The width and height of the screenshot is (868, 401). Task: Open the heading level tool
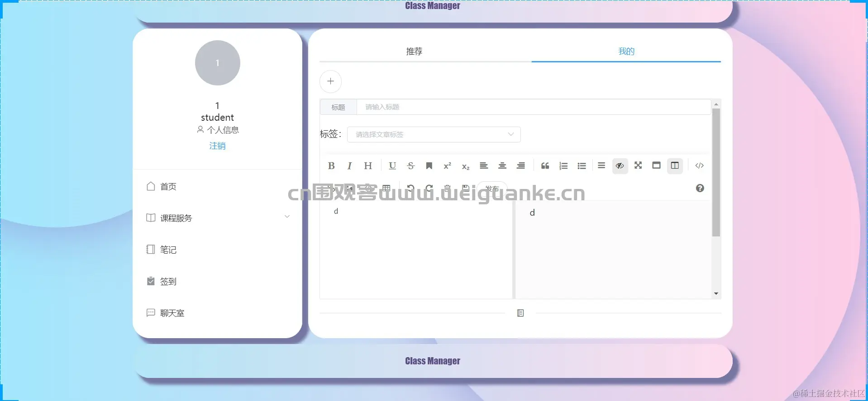point(368,166)
